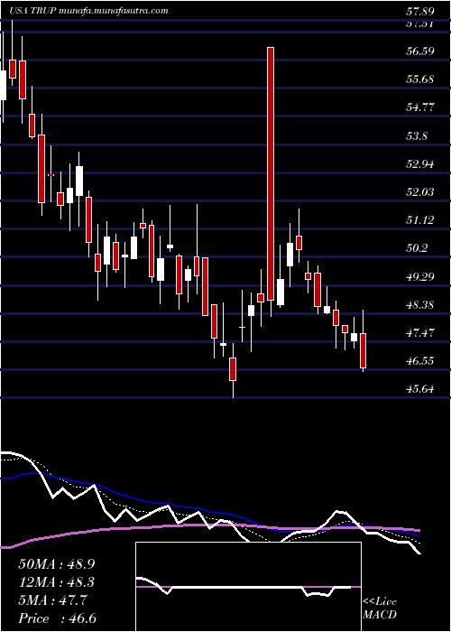Viewport: 451px width, 632px height.
Task: Click the '50MA : 48.9' readout
Action: [56, 563]
